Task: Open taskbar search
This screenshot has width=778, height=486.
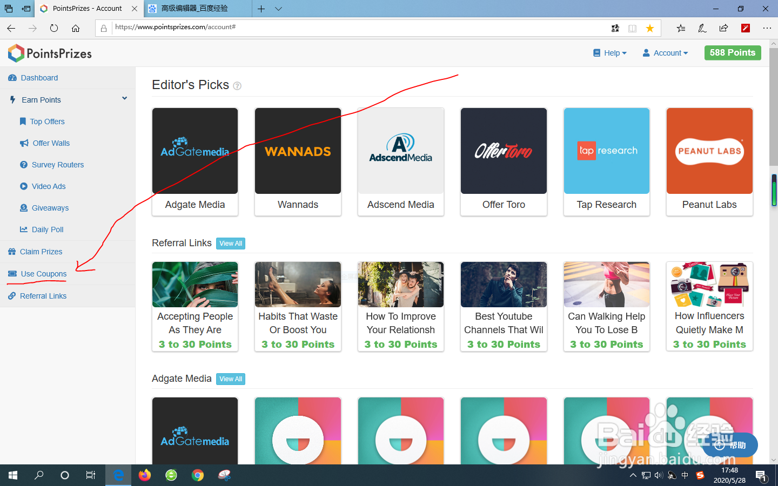Action: (x=39, y=475)
